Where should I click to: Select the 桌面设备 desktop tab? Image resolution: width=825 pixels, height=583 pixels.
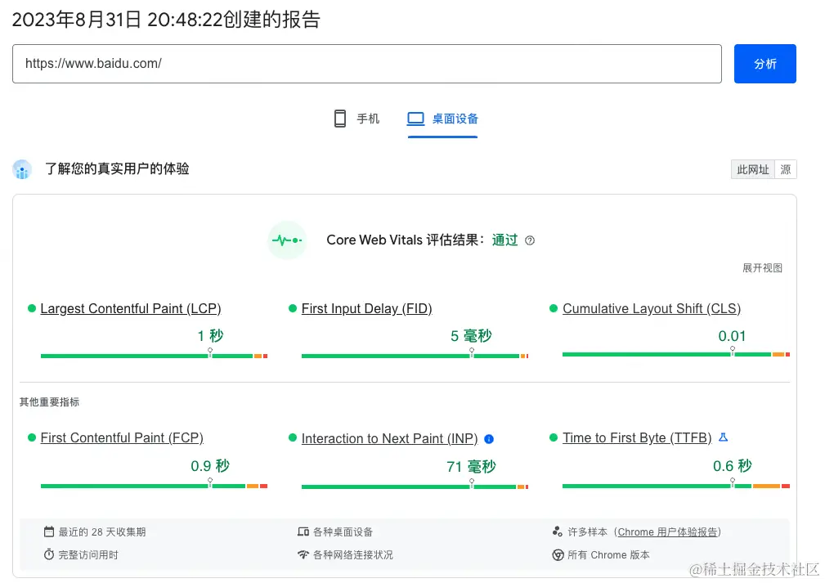(442, 119)
